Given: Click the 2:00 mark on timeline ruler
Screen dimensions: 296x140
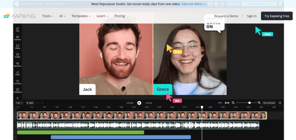Looking at the screenshot, I should (x=121, y=107).
